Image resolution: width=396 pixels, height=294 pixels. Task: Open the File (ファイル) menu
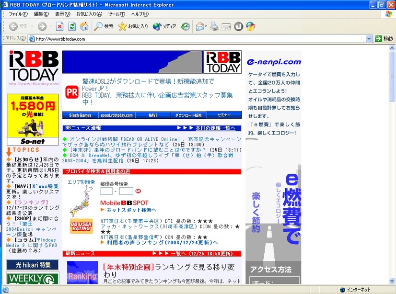tap(18, 14)
